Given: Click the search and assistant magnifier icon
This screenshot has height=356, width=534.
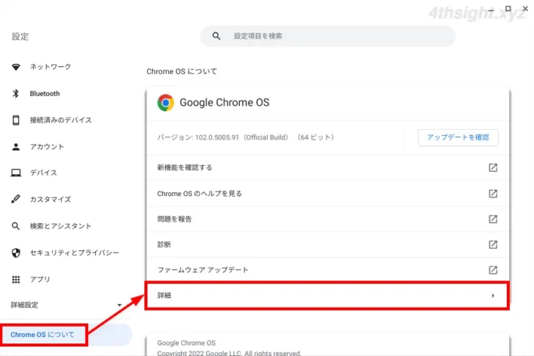Looking at the screenshot, I should pos(15,226).
